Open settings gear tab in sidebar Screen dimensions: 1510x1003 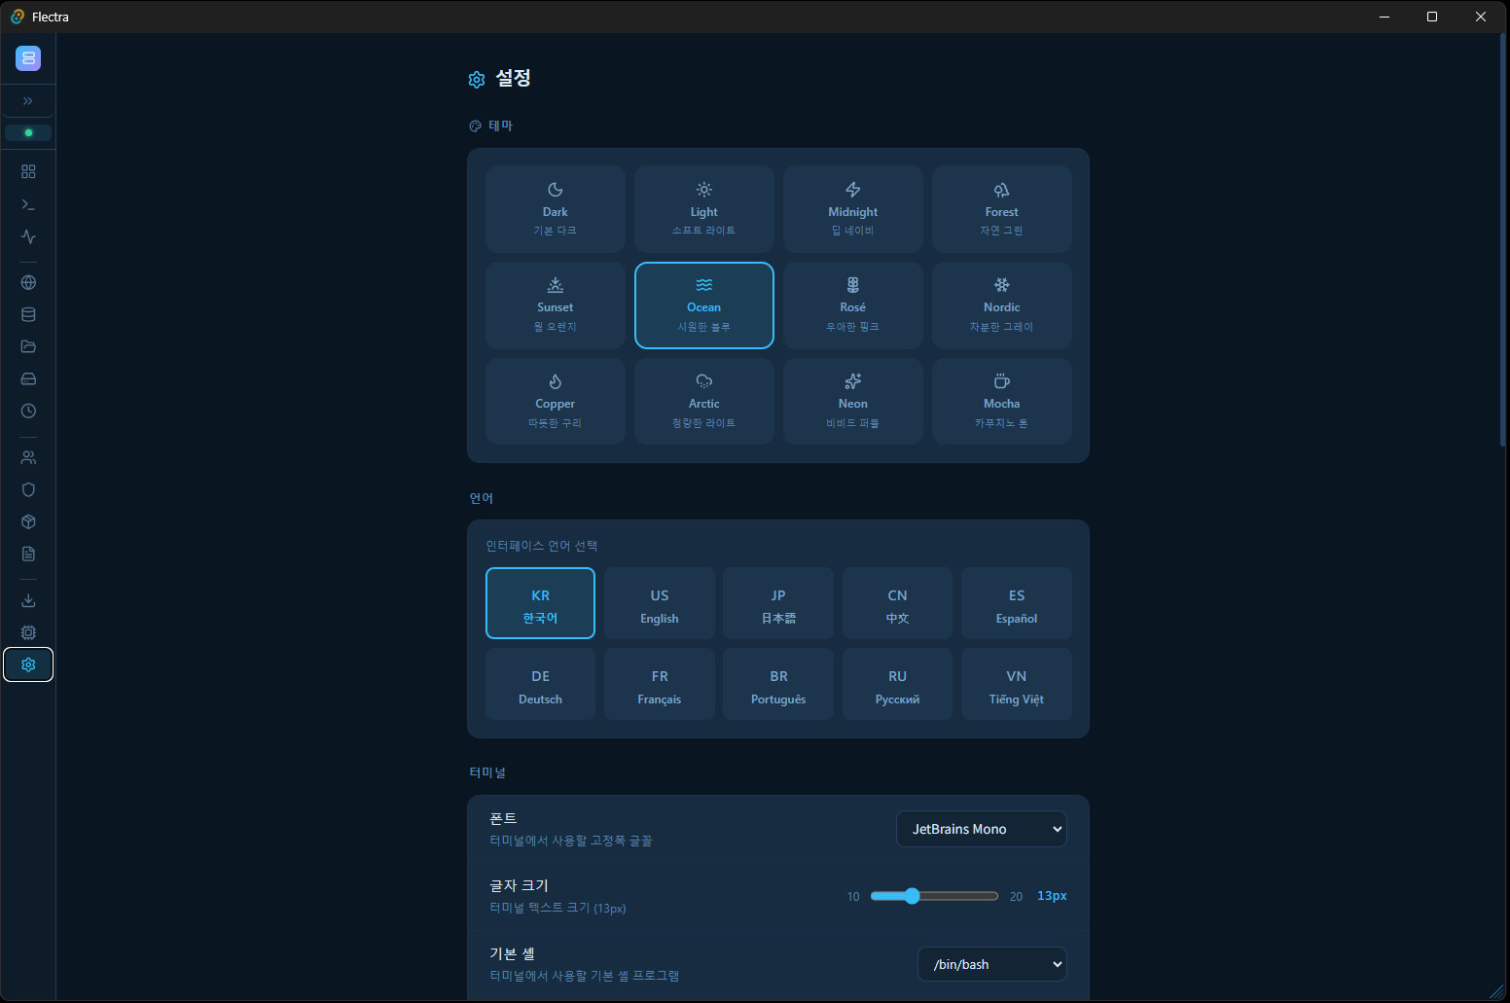point(28,664)
